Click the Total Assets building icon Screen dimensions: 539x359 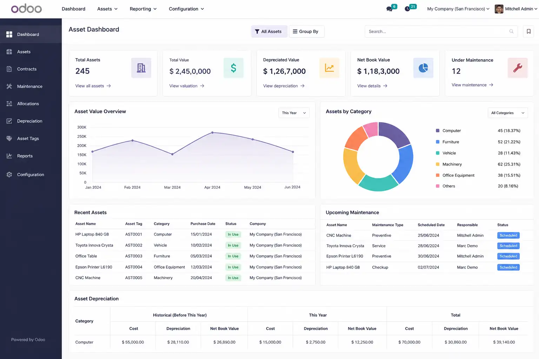(x=141, y=68)
